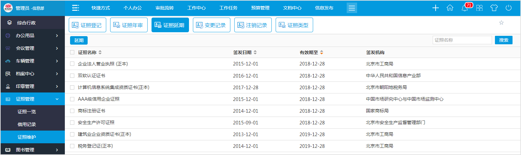521x155 pixels.
Task: Check the 安全生产许可证照 row
Action: coord(72,122)
